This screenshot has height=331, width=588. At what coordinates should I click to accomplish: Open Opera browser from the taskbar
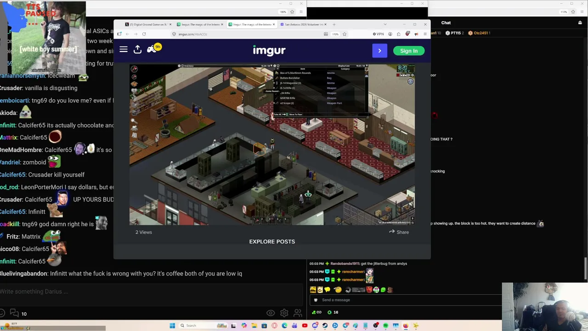(274, 325)
